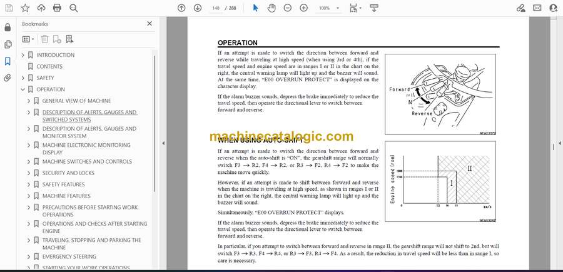Send file by email icon

coord(537,8)
